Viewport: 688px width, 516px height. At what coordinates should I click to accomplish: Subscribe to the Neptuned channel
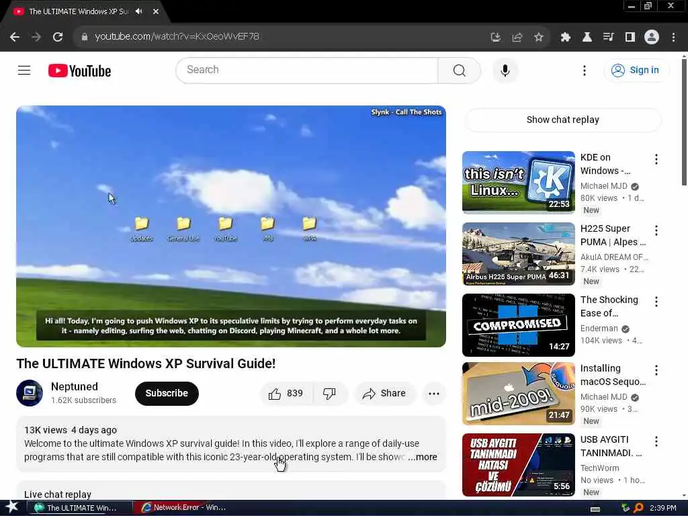point(167,393)
